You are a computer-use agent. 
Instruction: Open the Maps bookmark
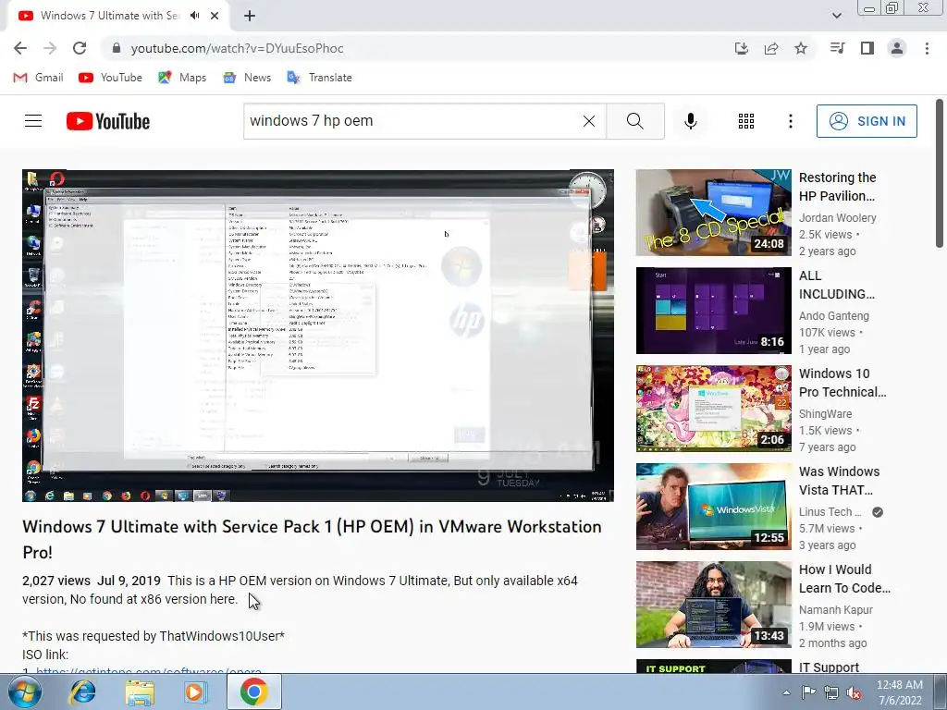(182, 78)
